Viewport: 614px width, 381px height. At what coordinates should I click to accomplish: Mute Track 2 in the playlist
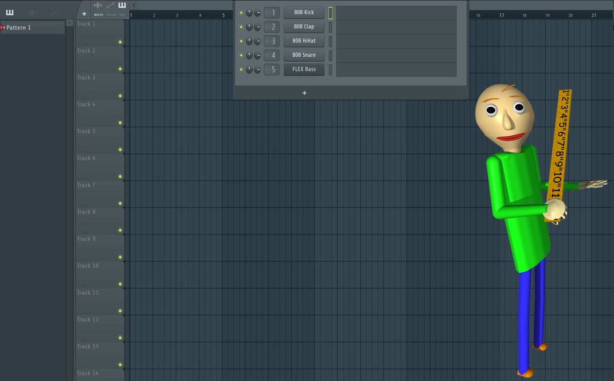pyautogui.click(x=120, y=69)
